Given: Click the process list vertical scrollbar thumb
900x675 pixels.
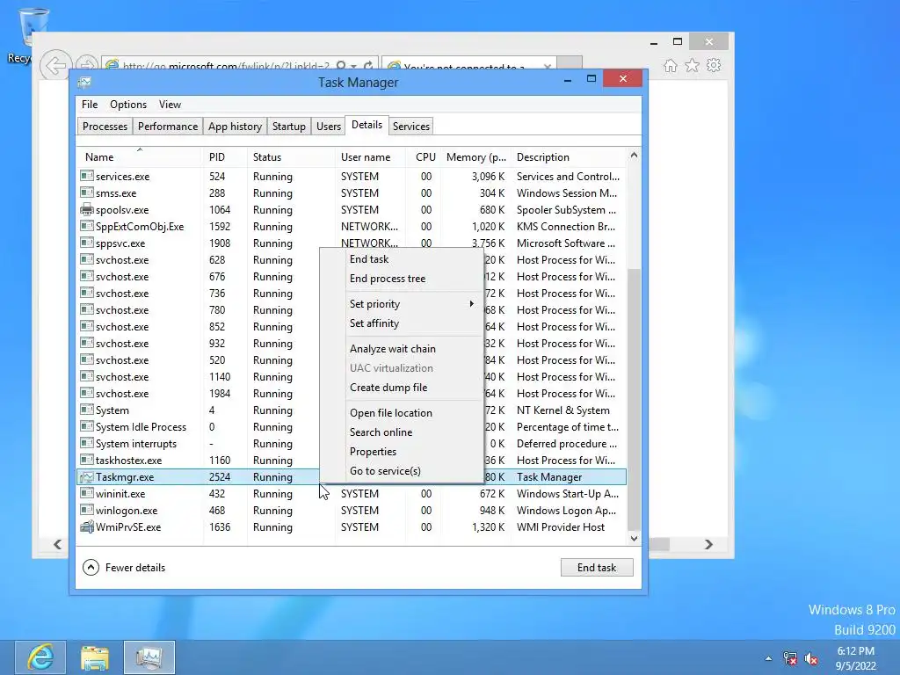Looking at the screenshot, I should click(x=634, y=400).
